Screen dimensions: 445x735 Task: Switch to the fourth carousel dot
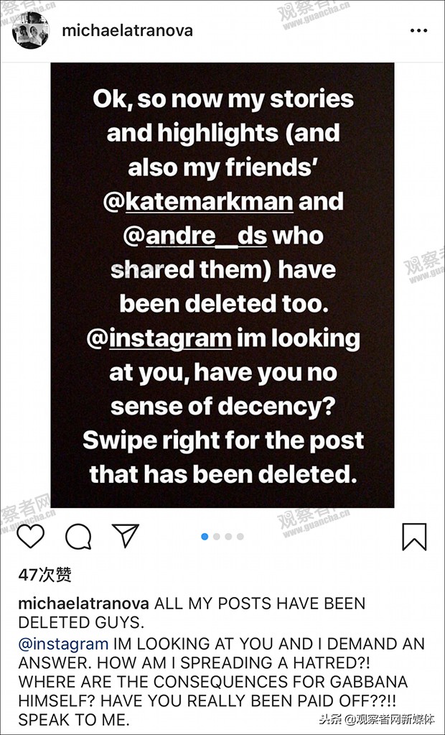click(240, 537)
